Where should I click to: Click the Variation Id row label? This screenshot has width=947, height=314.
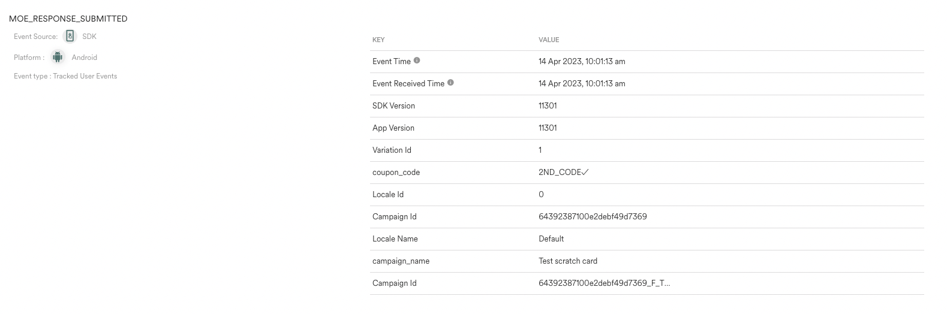(392, 150)
